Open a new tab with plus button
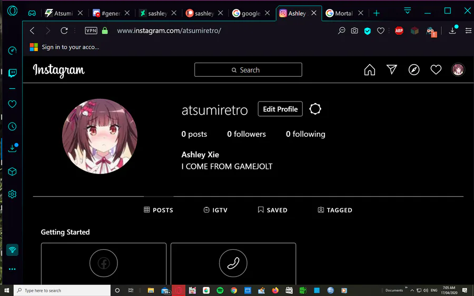This screenshot has width=474, height=296. (x=377, y=13)
